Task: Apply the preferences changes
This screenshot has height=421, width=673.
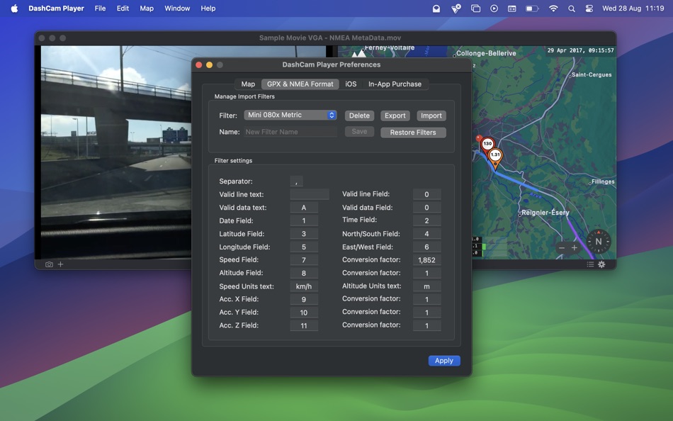Action: [443, 361]
